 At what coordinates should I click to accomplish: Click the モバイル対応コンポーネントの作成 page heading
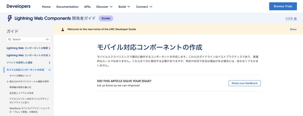[150, 47]
